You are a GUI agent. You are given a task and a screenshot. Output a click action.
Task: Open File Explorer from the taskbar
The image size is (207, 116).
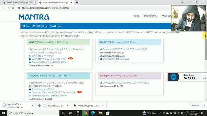(x=100, y=113)
